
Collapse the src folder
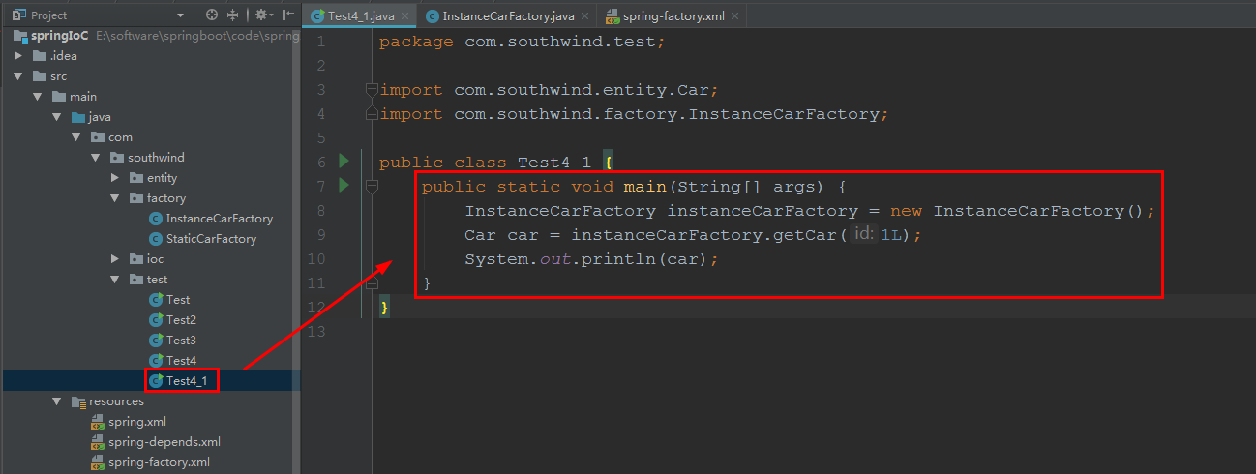[18, 75]
